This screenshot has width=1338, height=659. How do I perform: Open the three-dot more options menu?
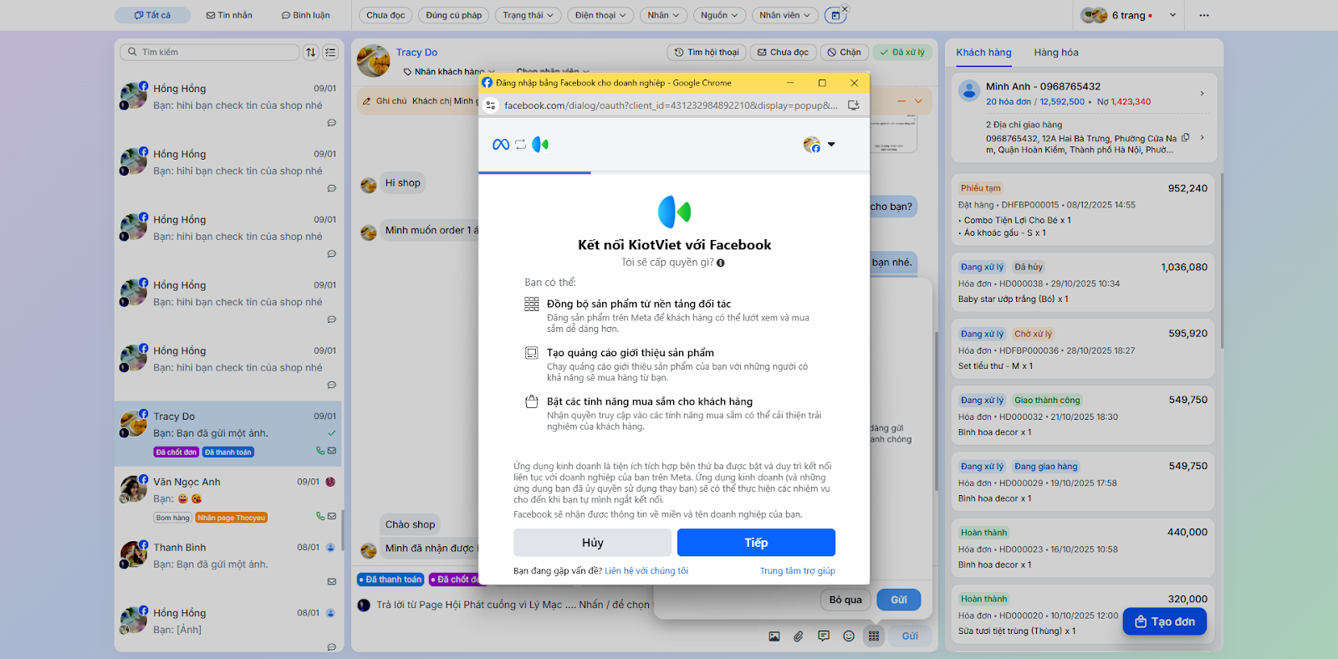click(x=1203, y=15)
